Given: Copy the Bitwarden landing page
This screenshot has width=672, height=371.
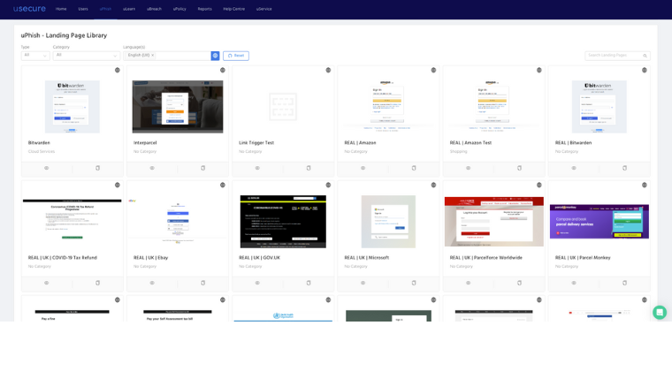Looking at the screenshot, I should pyautogui.click(x=98, y=168).
